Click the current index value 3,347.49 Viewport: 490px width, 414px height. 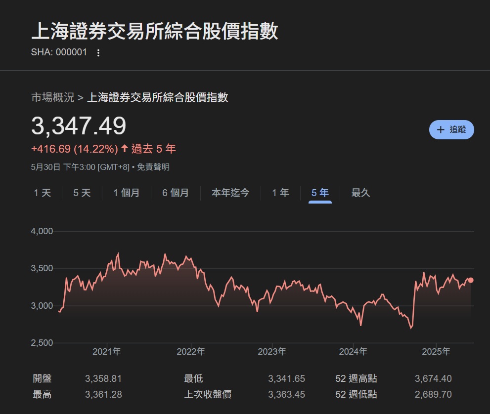point(79,126)
